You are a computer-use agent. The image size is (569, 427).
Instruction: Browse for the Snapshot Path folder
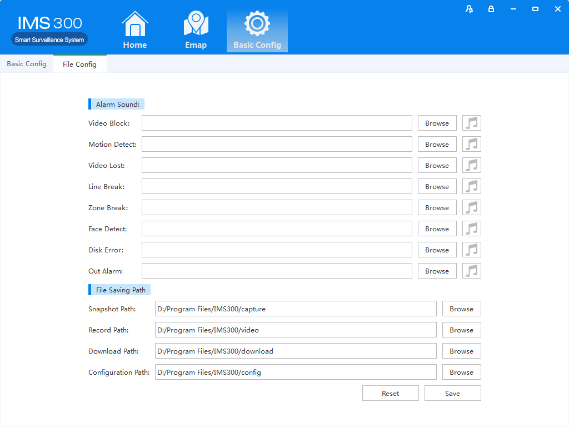click(x=461, y=309)
